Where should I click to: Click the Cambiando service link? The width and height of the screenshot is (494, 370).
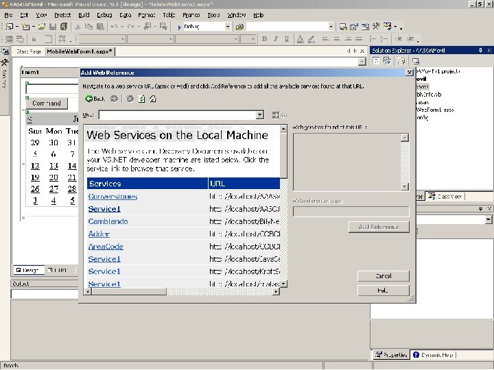[x=108, y=221]
